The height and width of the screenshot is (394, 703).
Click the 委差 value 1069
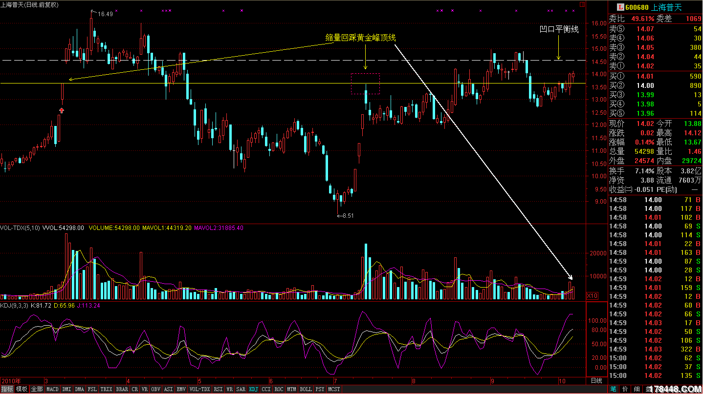click(693, 19)
